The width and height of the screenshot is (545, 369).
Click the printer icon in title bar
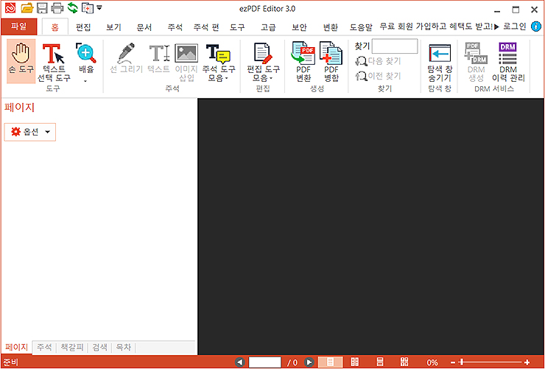[57, 7]
